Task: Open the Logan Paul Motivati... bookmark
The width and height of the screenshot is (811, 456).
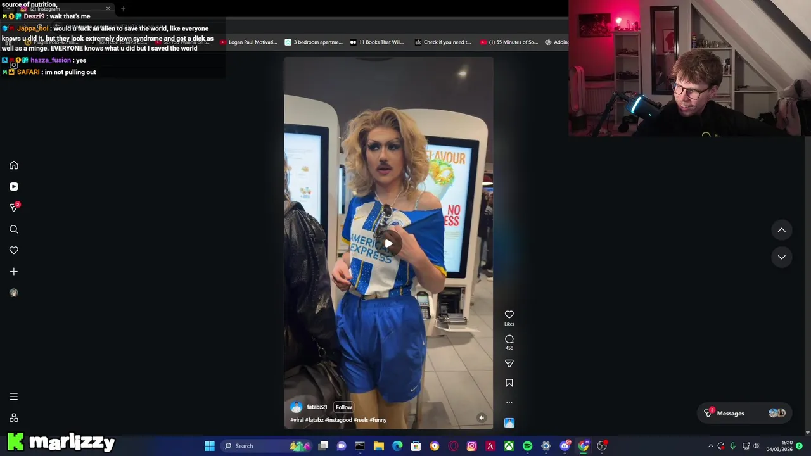Action: 248,42
